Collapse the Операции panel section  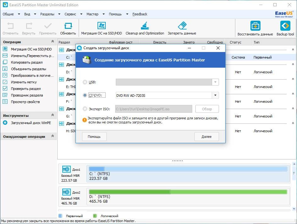coord(53,41)
